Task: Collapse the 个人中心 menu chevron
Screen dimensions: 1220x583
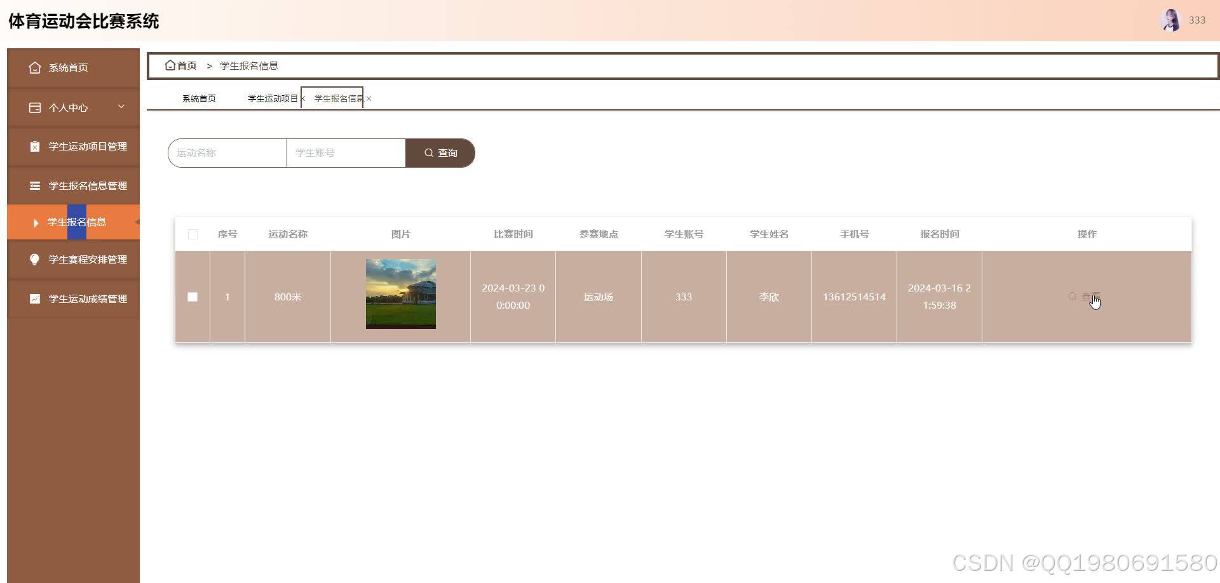Action: click(121, 107)
